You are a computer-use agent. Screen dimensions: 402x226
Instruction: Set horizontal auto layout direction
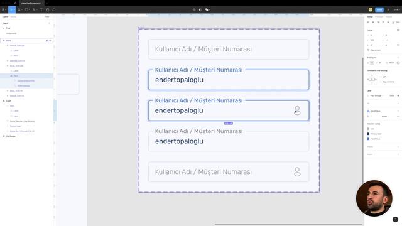[372, 63]
